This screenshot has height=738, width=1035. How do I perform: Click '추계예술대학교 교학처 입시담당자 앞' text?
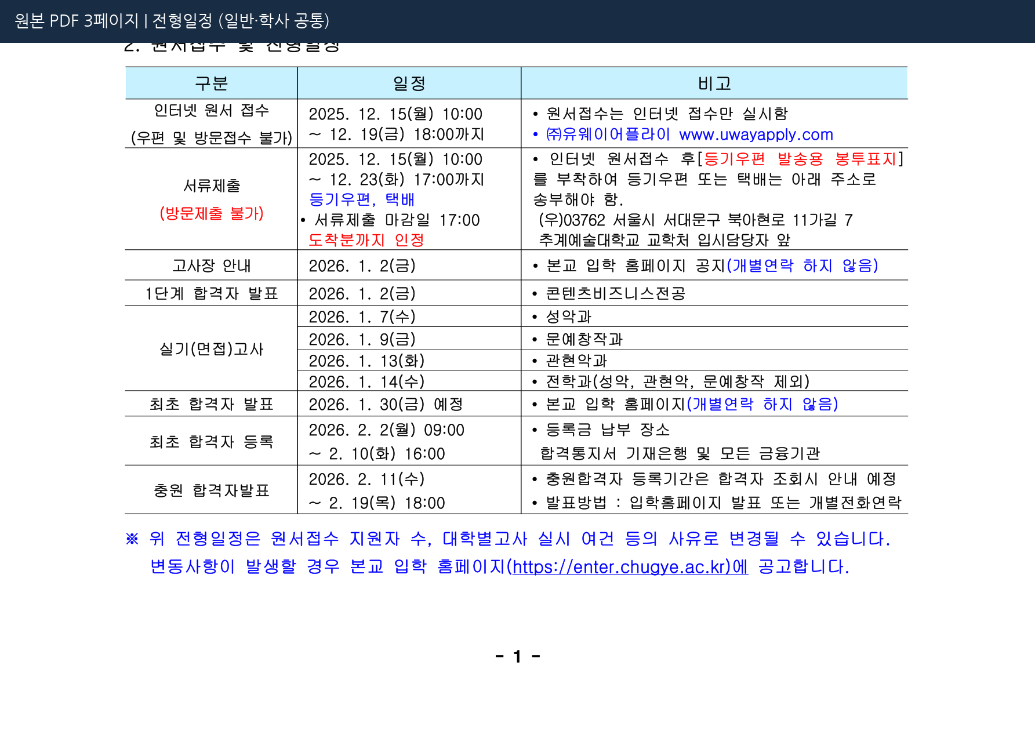pyautogui.click(x=665, y=240)
